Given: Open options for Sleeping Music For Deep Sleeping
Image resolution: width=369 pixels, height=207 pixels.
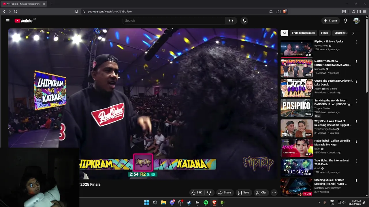Looking at the screenshot, I should click(x=356, y=181).
